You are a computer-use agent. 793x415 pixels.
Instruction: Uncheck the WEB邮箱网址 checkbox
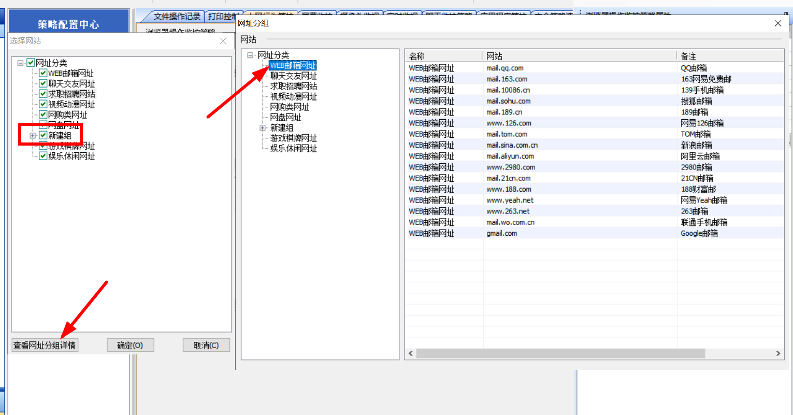pyautogui.click(x=43, y=73)
